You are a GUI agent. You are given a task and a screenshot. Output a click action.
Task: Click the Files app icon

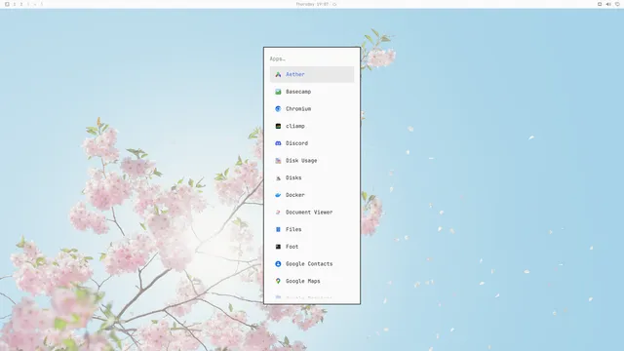pos(278,230)
